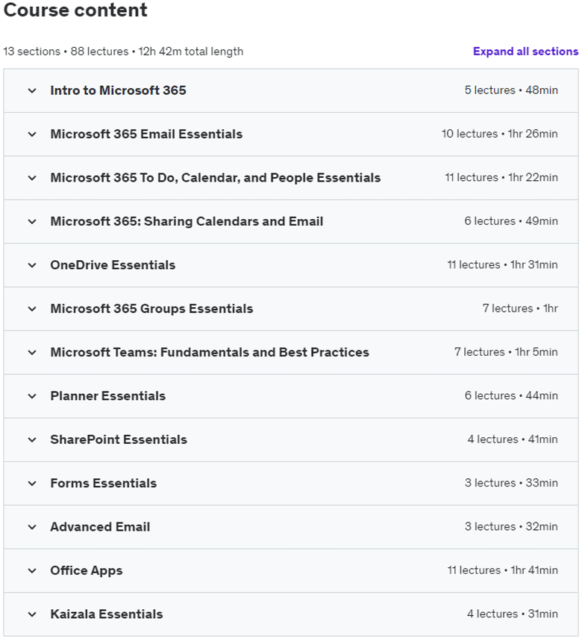This screenshot has height=639, width=582.
Task: Click the Advanced Email section title
Action: 100,527
